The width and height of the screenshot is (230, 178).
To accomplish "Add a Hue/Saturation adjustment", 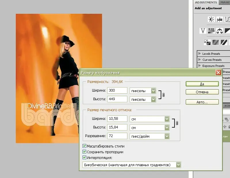I will 211,31.
